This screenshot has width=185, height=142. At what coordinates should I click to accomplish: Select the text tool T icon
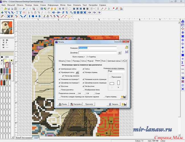coord(17,12)
